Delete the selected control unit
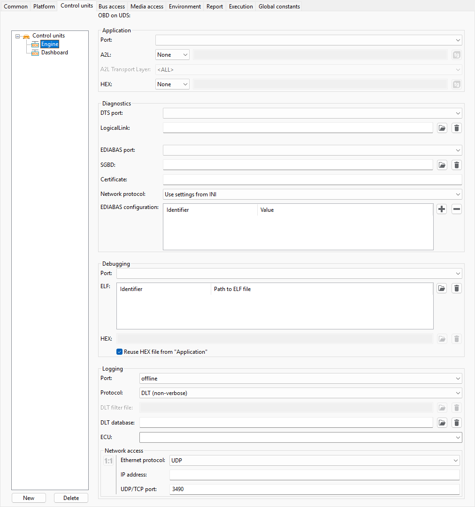 click(x=71, y=498)
